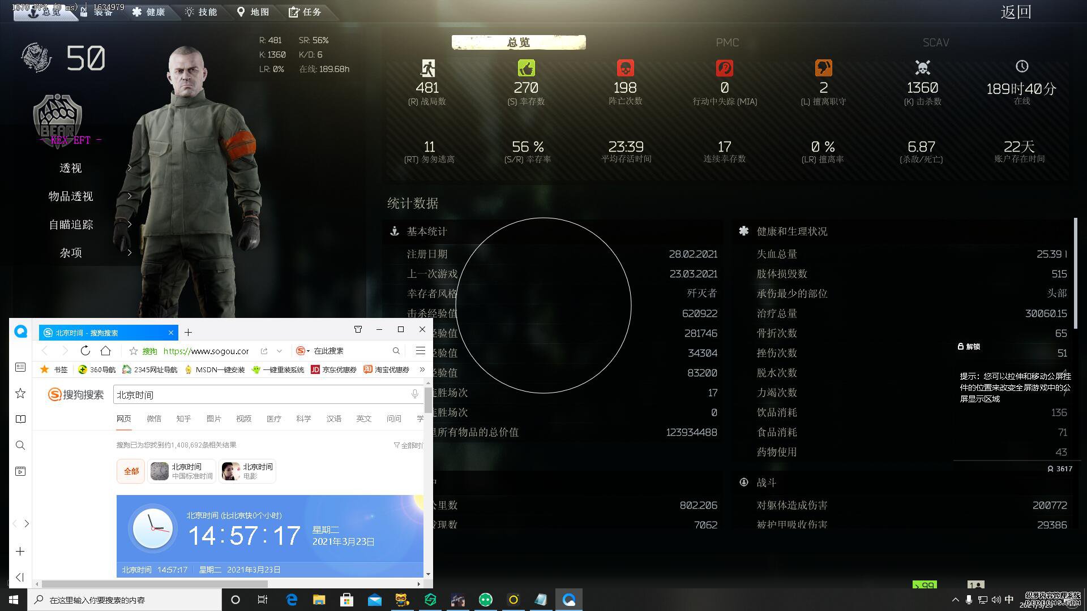Click the anchor icon beside 基本统计
Screen dimensions: 1087x611
pos(395,231)
